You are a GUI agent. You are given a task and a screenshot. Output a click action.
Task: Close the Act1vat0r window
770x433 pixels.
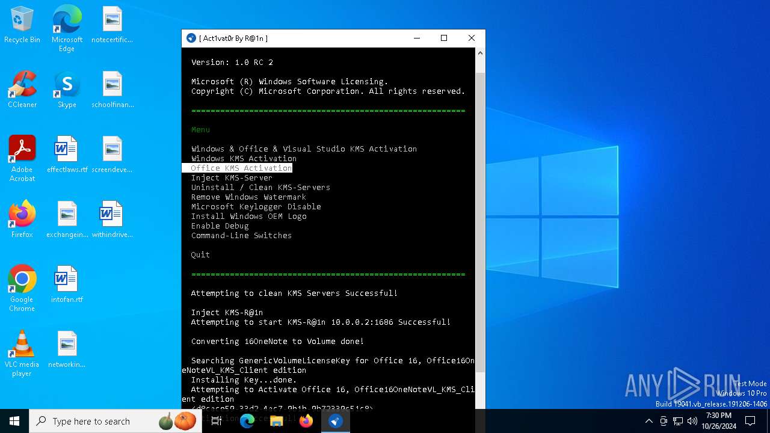472,38
